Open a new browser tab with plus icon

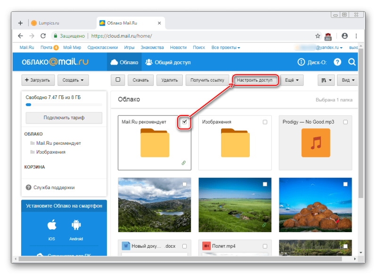20,23
